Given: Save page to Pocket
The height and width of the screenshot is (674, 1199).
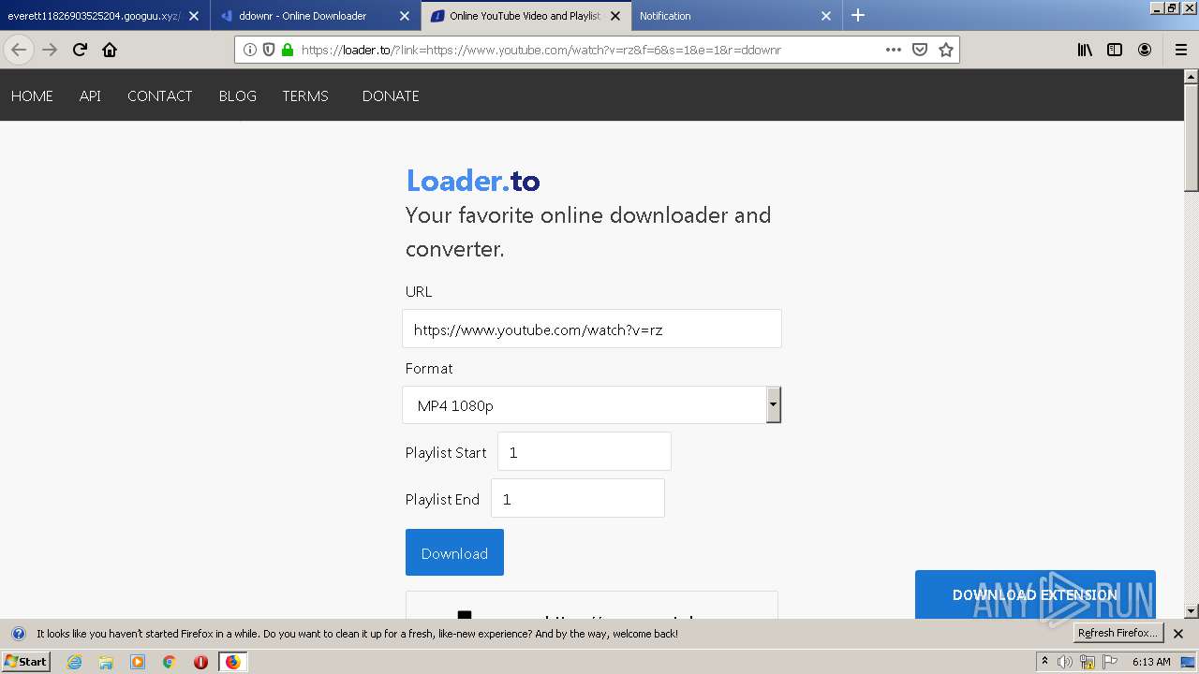Looking at the screenshot, I should [920, 50].
